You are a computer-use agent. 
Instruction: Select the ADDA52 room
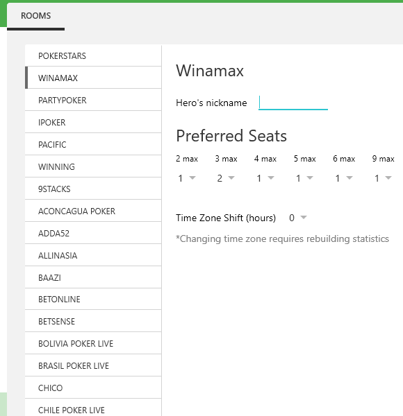pos(93,233)
